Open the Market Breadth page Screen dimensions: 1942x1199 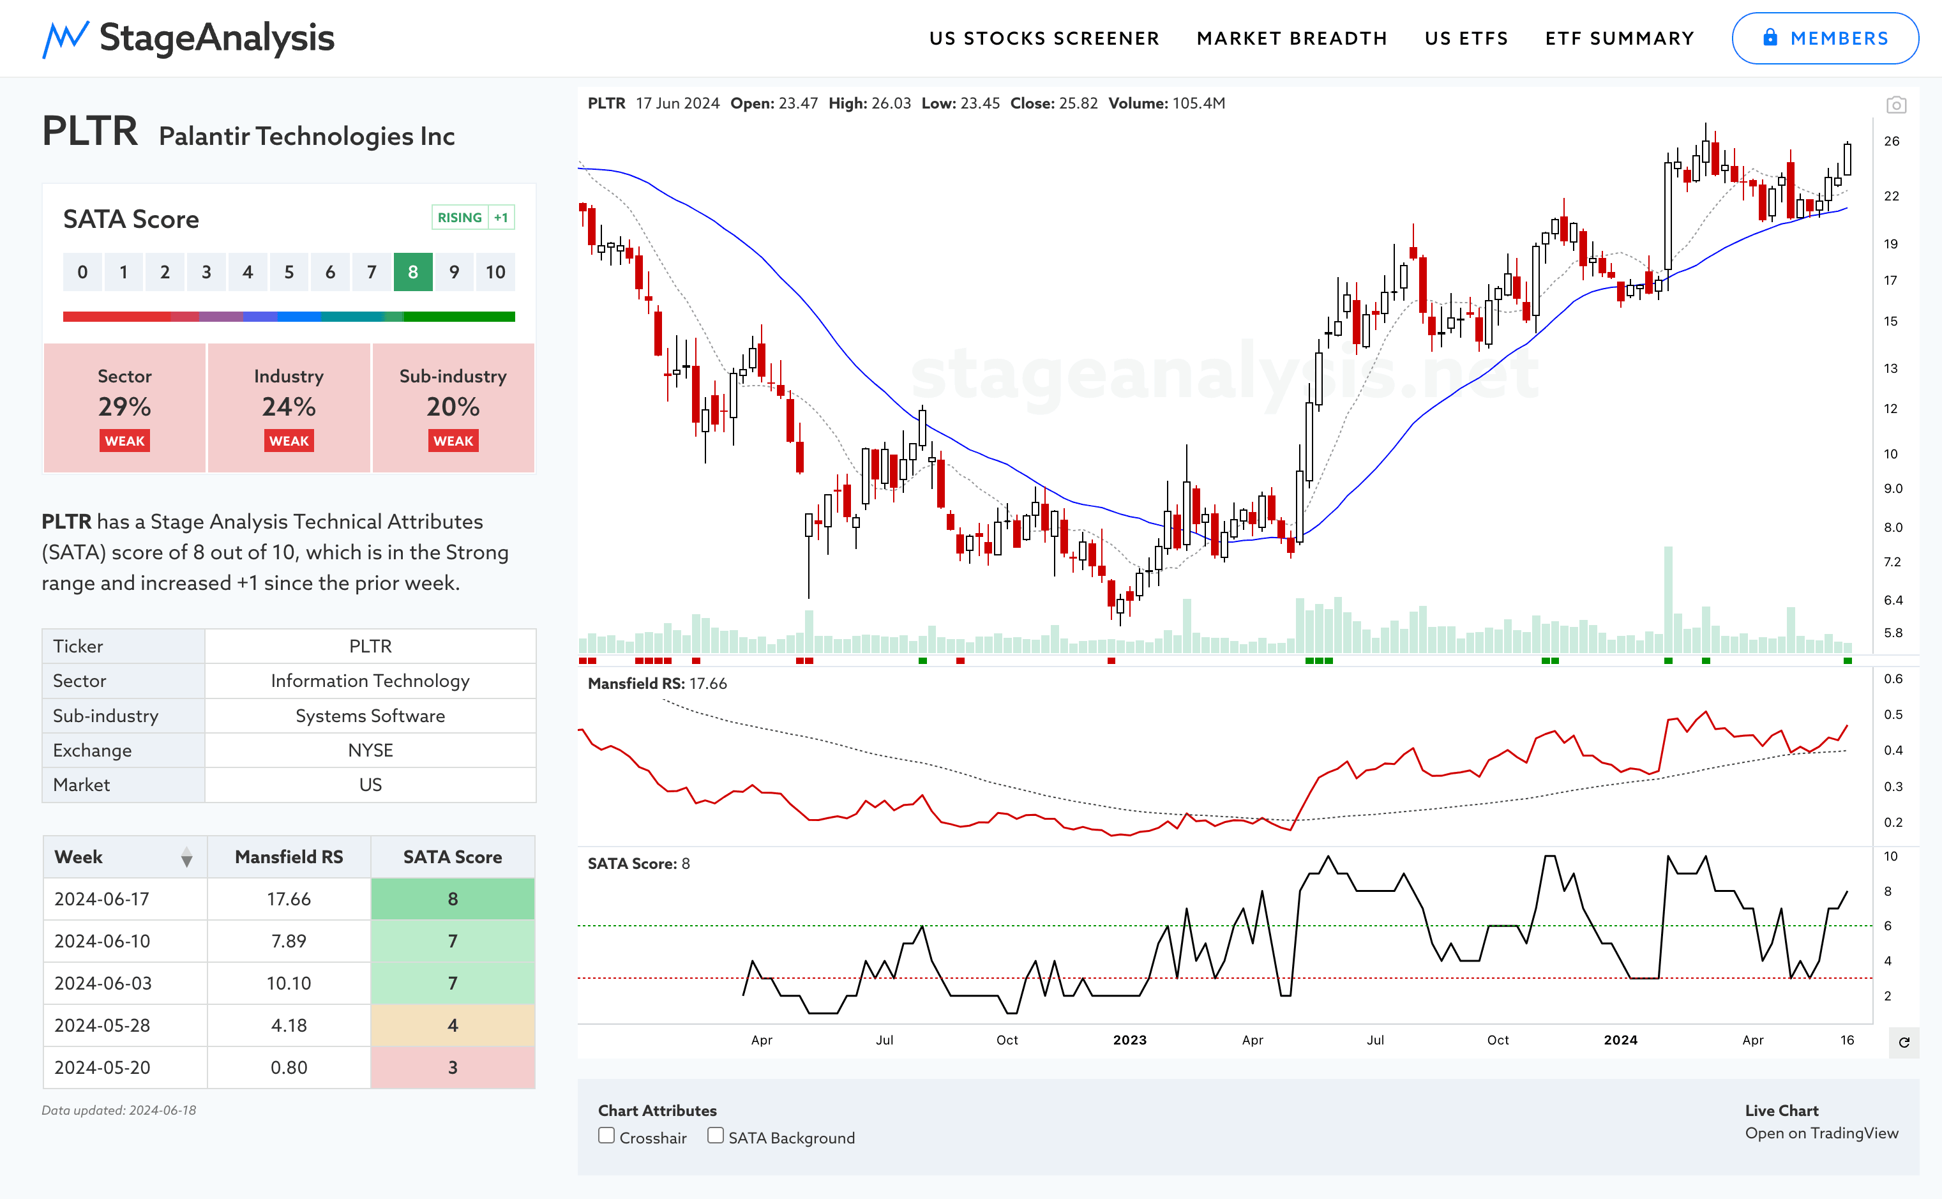(1291, 38)
